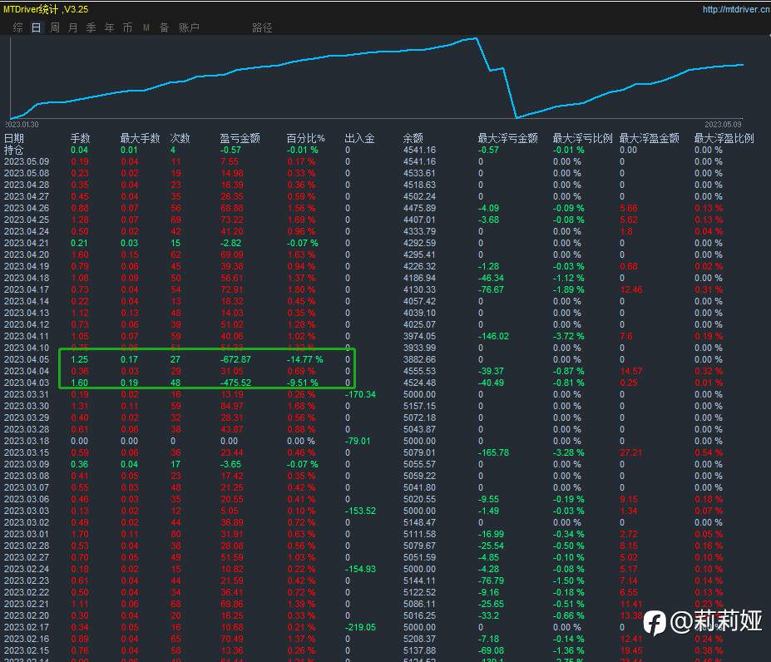Select the 2023.04.21 date row
This screenshot has width=771, height=662.
tap(27, 243)
